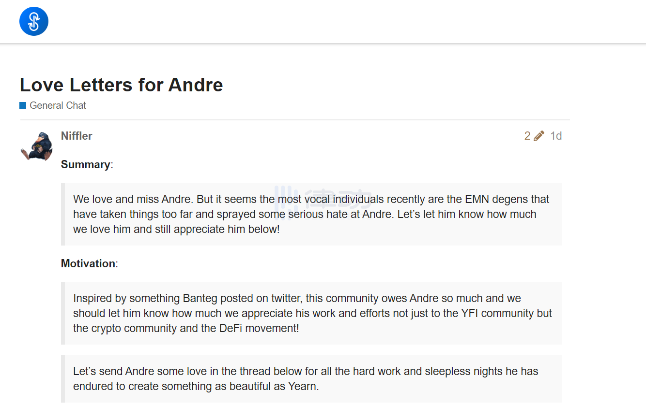The width and height of the screenshot is (646, 406).
Task: Click the word "Yearn." ending the last paragraph
Action: 302,386
